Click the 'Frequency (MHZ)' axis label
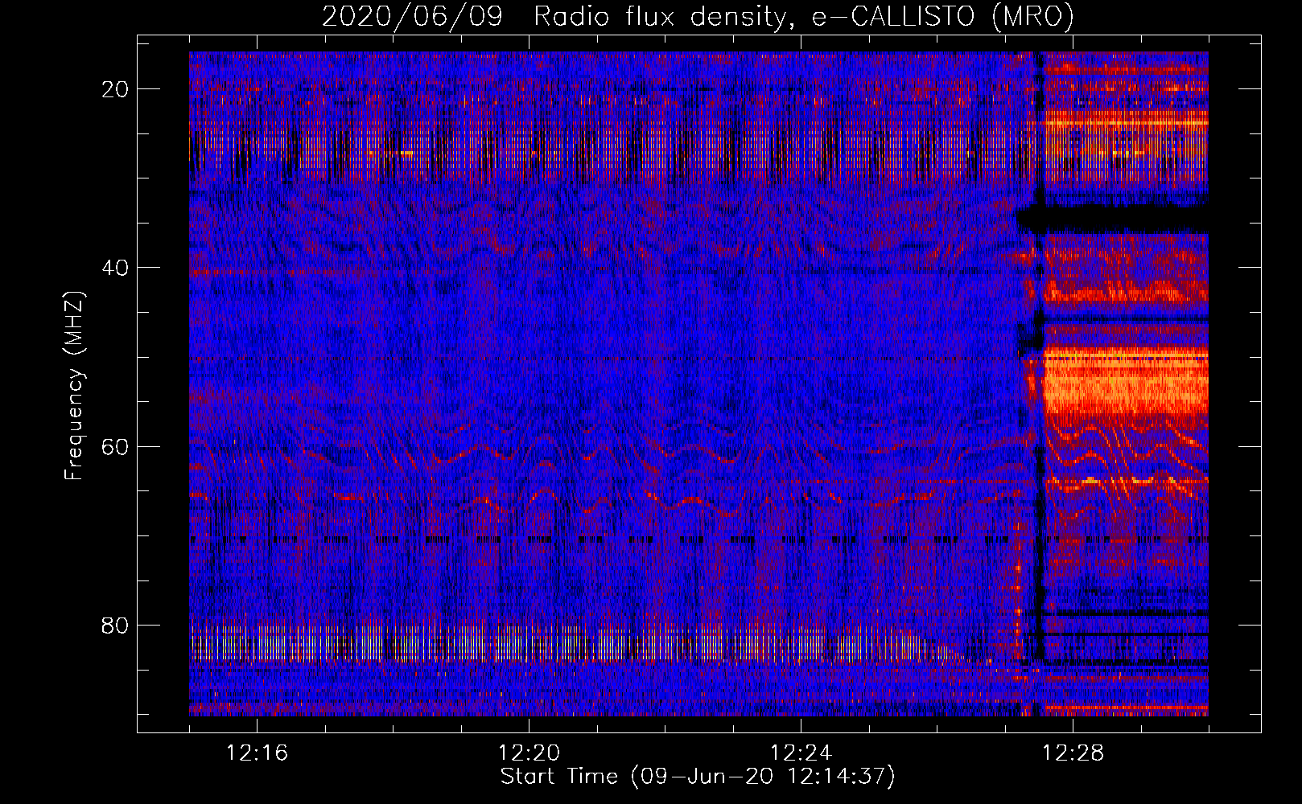Image resolution: width=1302 pixels, height=804 pixels. pyautogui.click(x=74, y=386)
